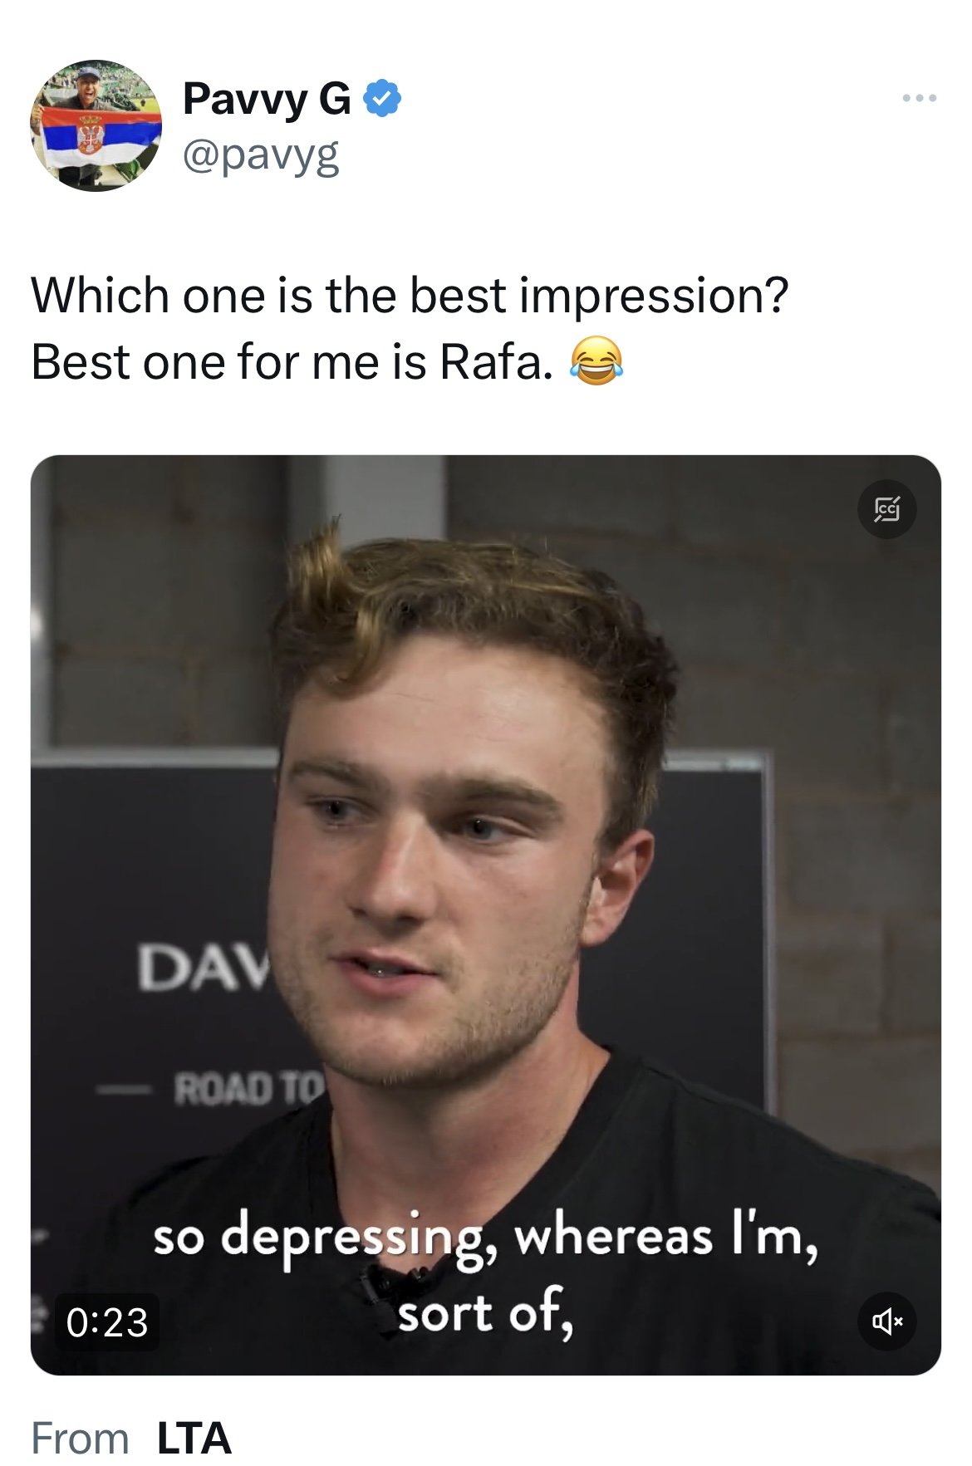Open the @pavyg handle link

point(261,154)
